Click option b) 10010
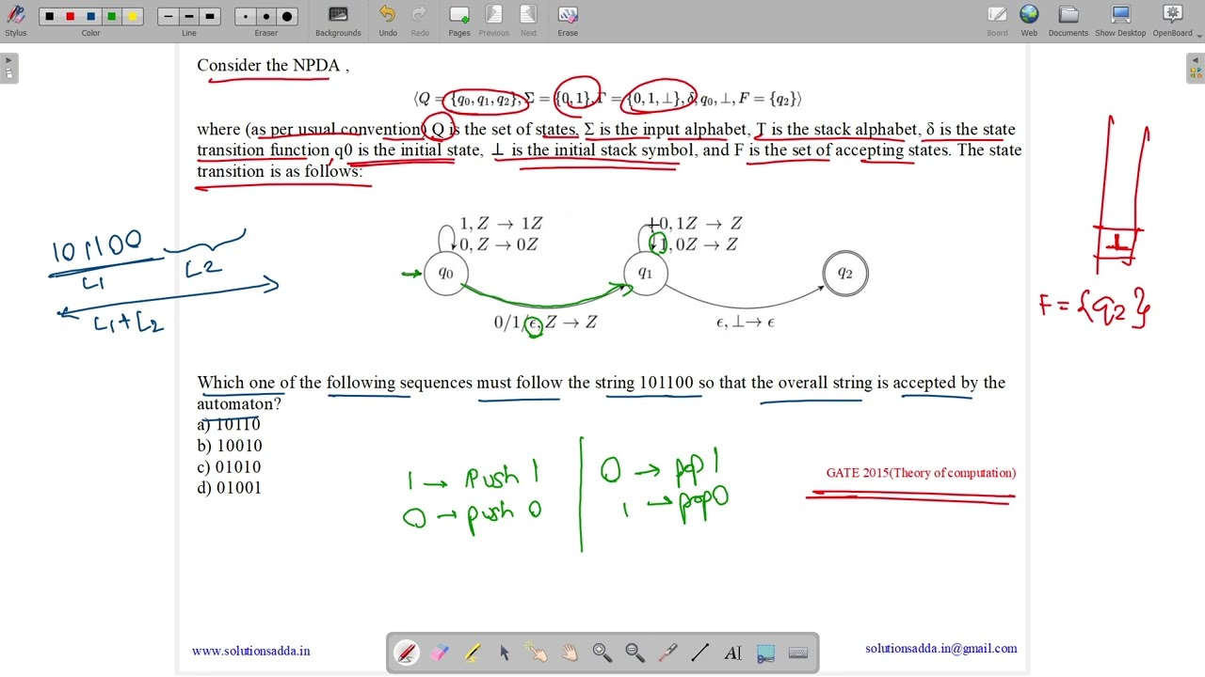Image resolution: width=1205 pixels, height=677 pixels. (230, 446)
